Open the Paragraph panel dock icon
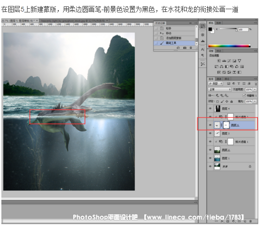The height and width of the screenshot is (225, 267). [202, 55]
